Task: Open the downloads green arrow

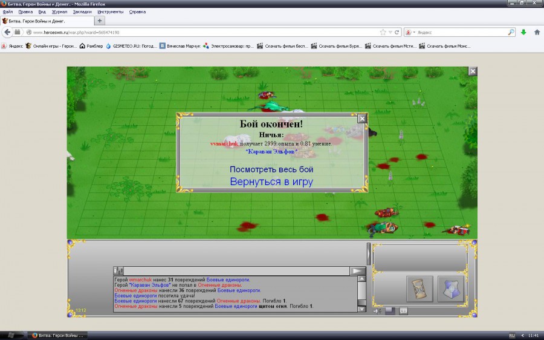Action: pos(523,32)
